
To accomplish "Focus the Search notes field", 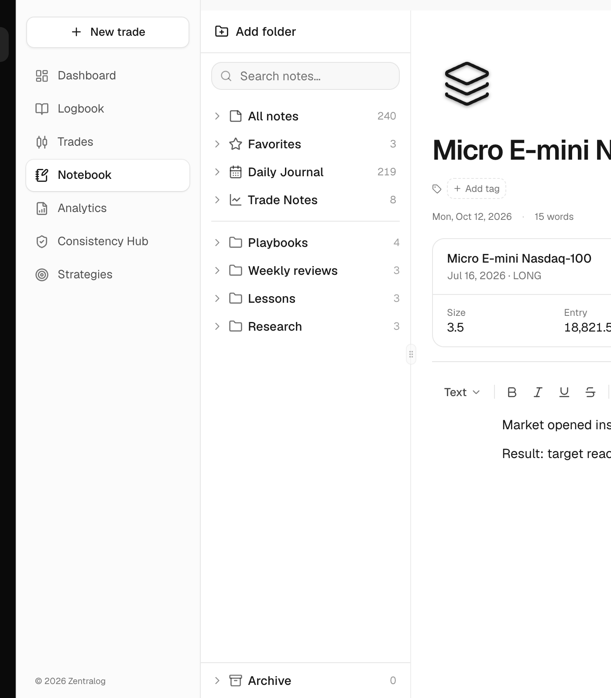I will 305,76.
